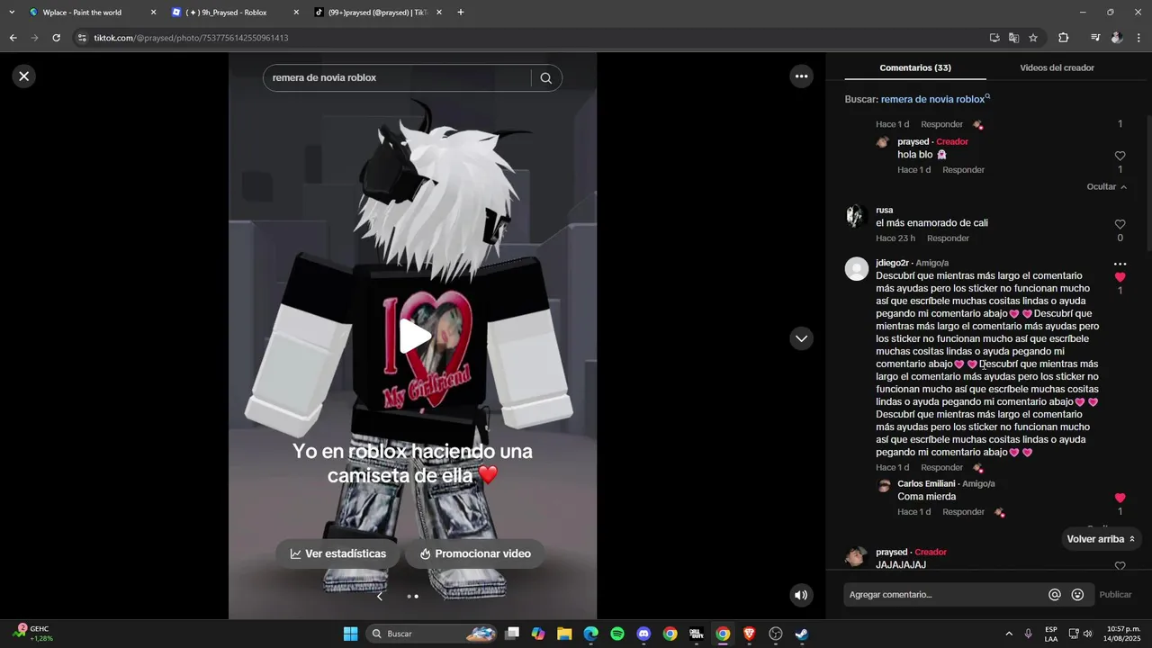Select the first slide indicator dot

[x=409, y=596]
